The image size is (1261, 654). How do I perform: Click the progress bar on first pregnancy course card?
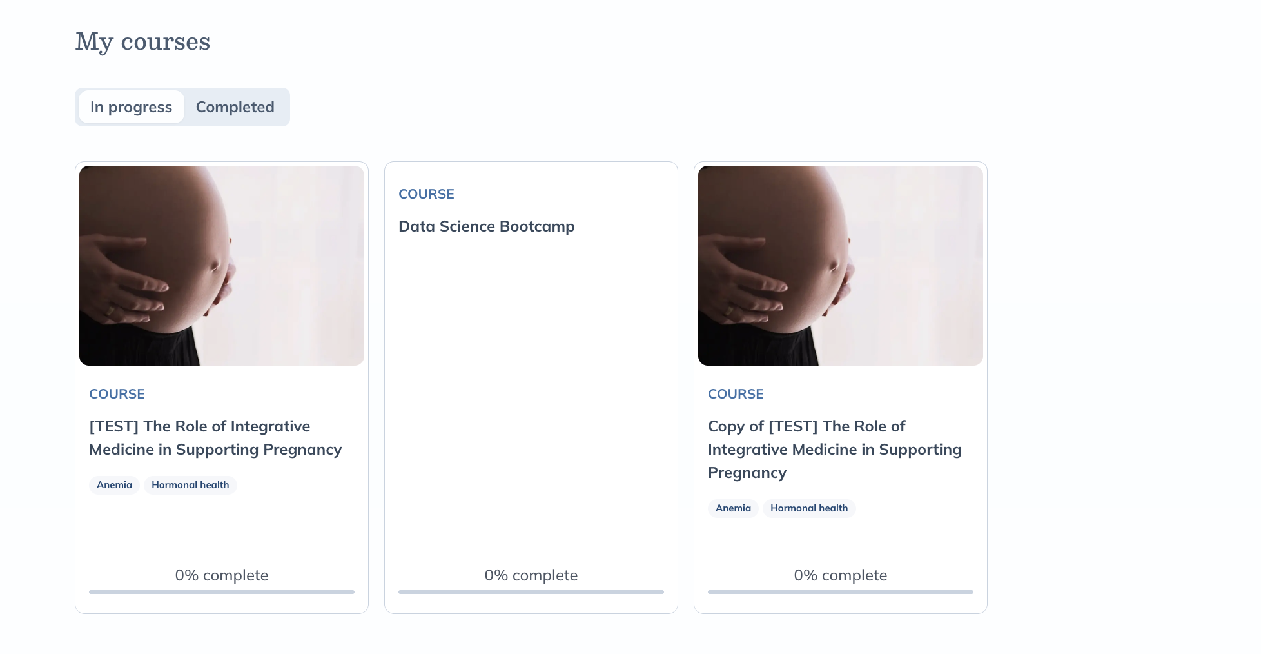222,591
